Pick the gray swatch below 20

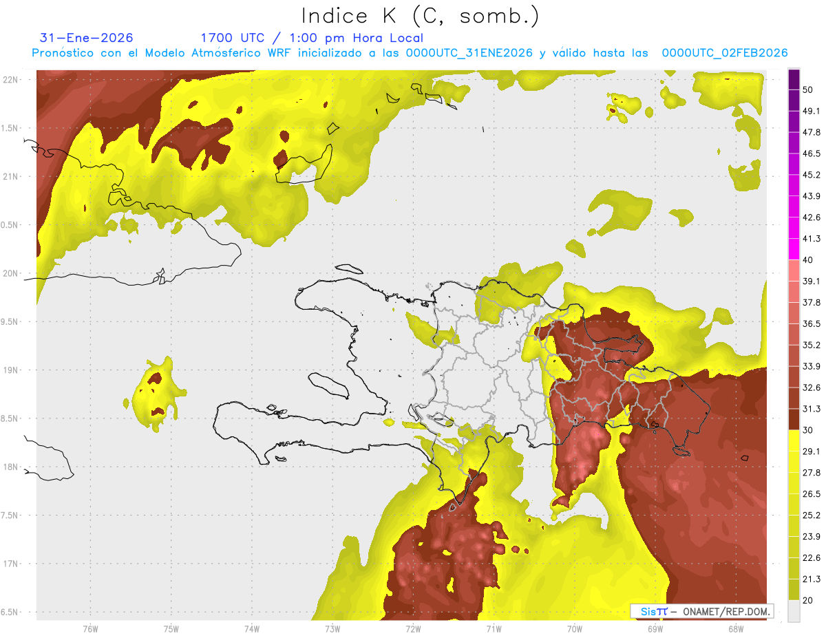point(794,611)
